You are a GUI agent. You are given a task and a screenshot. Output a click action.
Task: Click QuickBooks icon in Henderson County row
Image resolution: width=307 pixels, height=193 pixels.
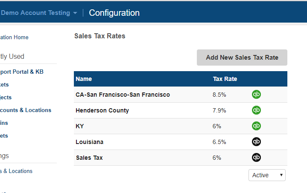tap(256, 110)
